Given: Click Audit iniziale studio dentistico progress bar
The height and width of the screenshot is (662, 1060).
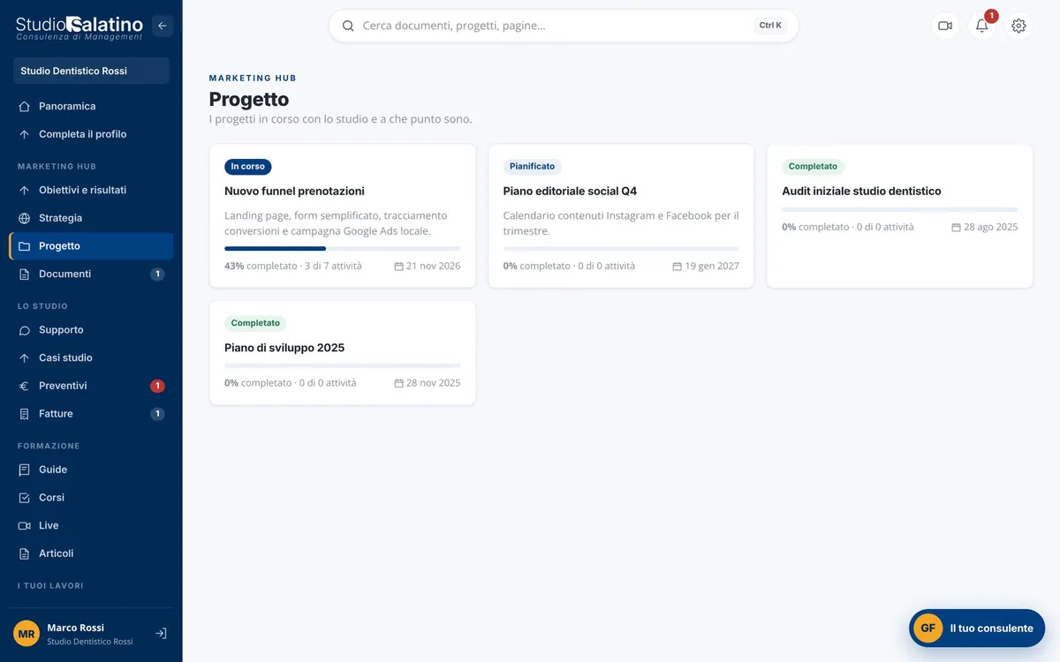Looking at the screenshot, I should 900,209.
